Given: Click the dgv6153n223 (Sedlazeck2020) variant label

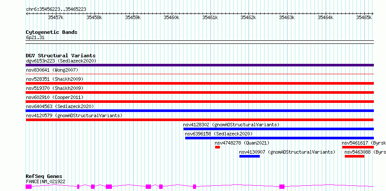Looking at the screenshot, I should [61, 61].
